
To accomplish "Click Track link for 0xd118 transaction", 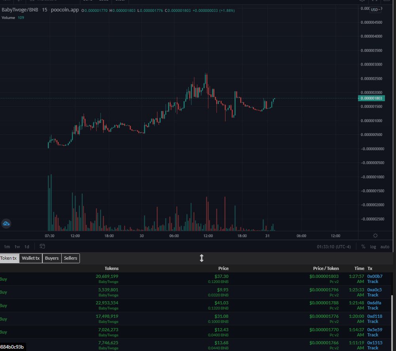I will click(373, 321).
